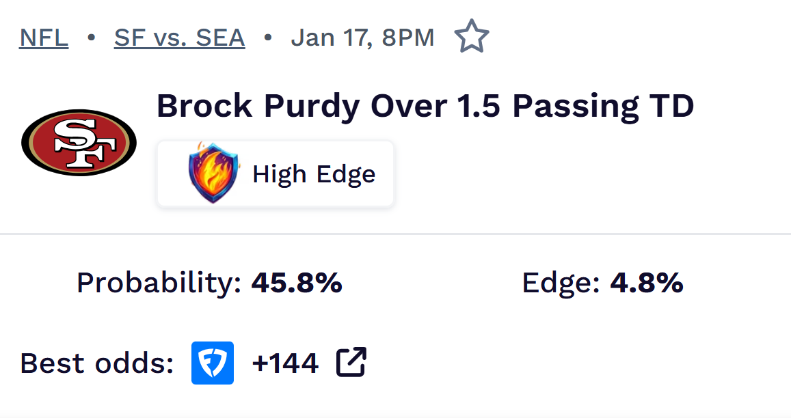Click the High Edge badge label
This screenshot has height=418, width=791.
click(314, 174)
